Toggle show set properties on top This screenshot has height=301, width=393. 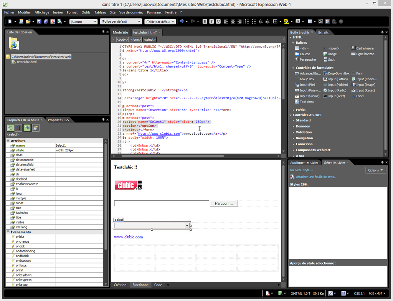pyautogui.click(x=27, y=128)
